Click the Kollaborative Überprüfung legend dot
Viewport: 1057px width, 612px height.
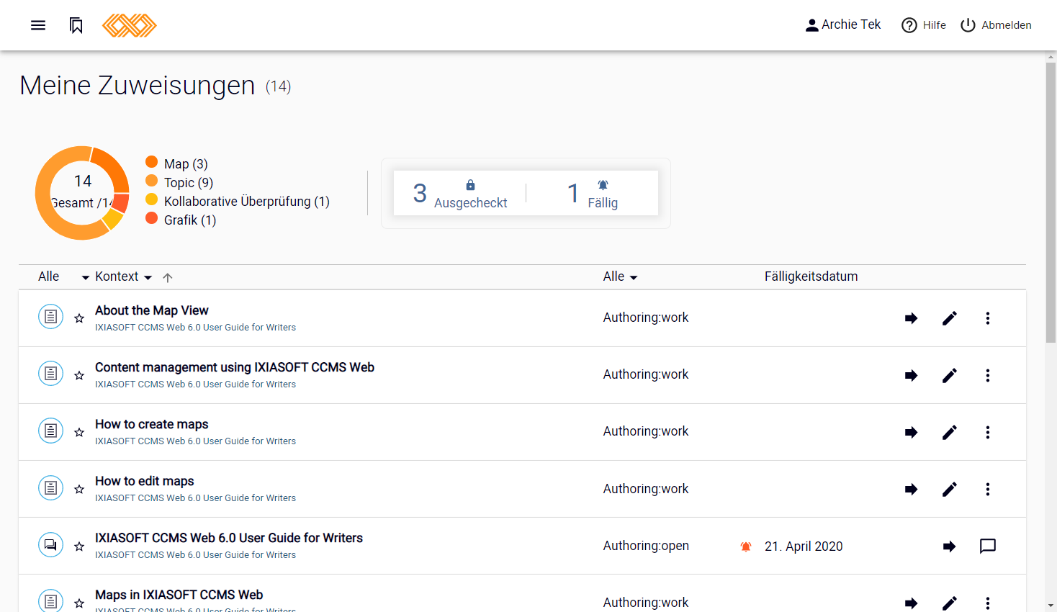(x=151, y=199)
